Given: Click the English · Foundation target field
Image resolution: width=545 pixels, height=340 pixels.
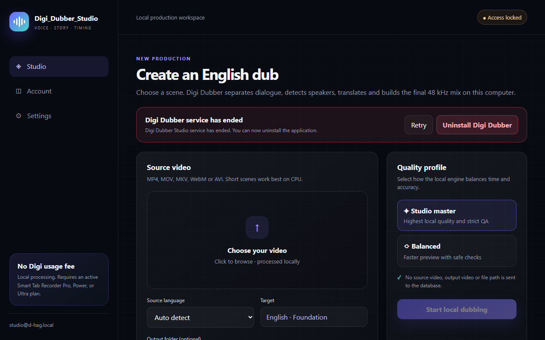Looking at the screenshot, I should 314,317.
